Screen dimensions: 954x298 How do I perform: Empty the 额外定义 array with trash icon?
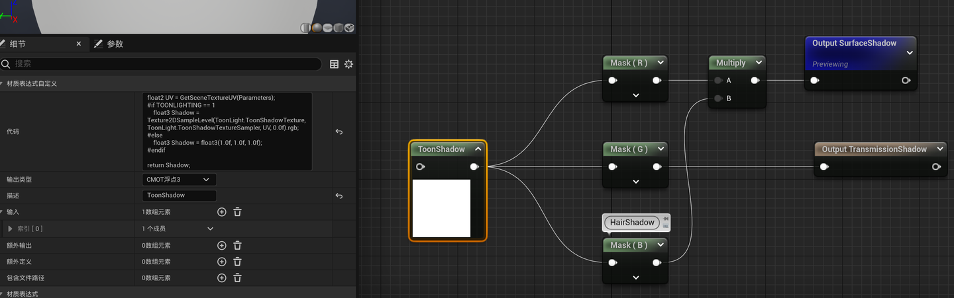[237, 262]
